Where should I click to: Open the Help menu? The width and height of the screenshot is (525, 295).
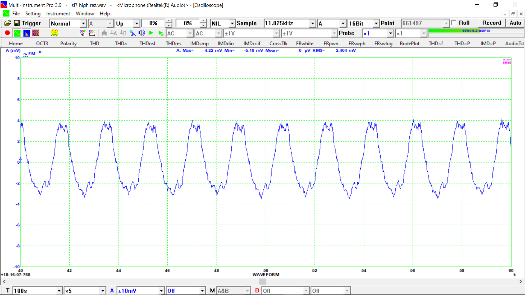click(104, 13)
